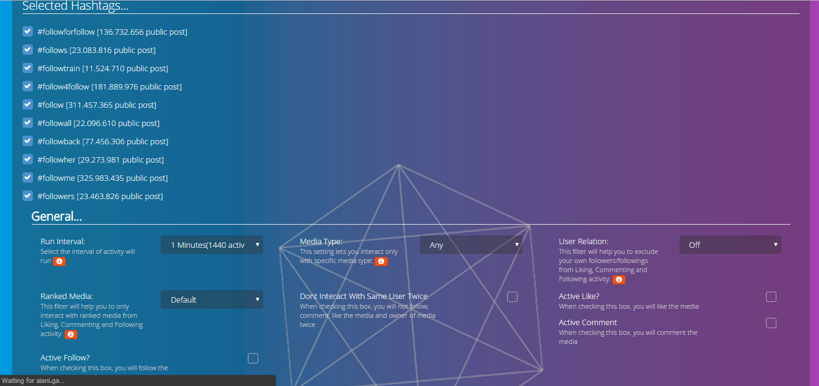Uncheck the #followforfollow hashtag checkbox

click(27, 31)
